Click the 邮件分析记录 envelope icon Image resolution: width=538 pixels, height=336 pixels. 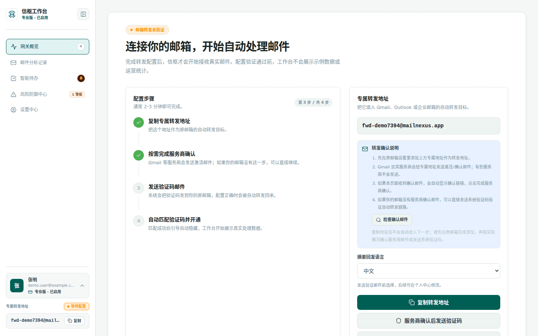pos(13,63)
